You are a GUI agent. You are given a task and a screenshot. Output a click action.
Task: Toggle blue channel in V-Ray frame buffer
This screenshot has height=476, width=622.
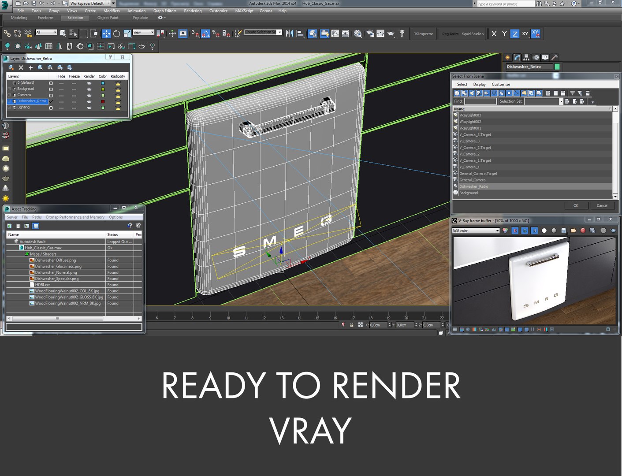pyautogui.click(x=534, y=231)
